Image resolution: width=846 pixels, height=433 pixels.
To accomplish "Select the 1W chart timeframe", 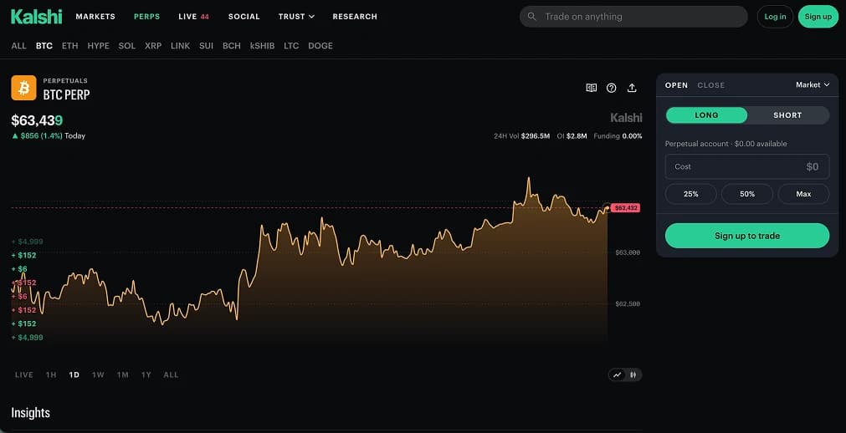I will coord(98,374).
